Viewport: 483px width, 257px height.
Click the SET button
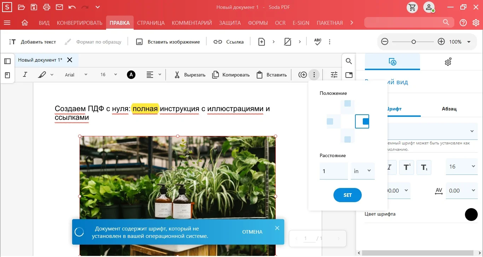[x=348, y=195]
